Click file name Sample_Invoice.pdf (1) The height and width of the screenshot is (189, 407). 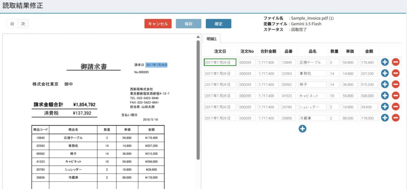(312, 18)
